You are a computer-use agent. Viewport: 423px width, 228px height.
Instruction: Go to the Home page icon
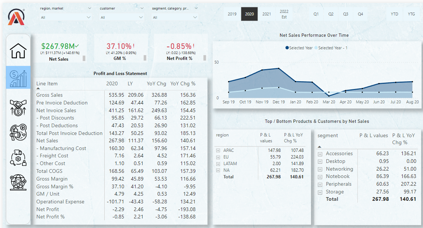[x=18, y=51]
